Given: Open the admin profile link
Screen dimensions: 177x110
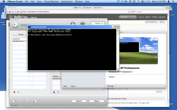Looking at the screenshot, I should pyautogui.click(x=147, y=17).
